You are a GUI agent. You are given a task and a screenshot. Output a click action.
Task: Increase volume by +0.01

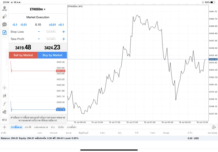click(x=52, y=24)
